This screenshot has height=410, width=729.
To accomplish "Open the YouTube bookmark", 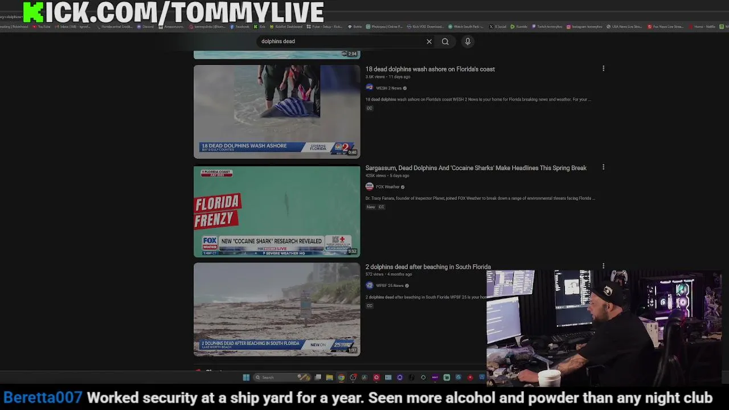I will pos(41,27).
